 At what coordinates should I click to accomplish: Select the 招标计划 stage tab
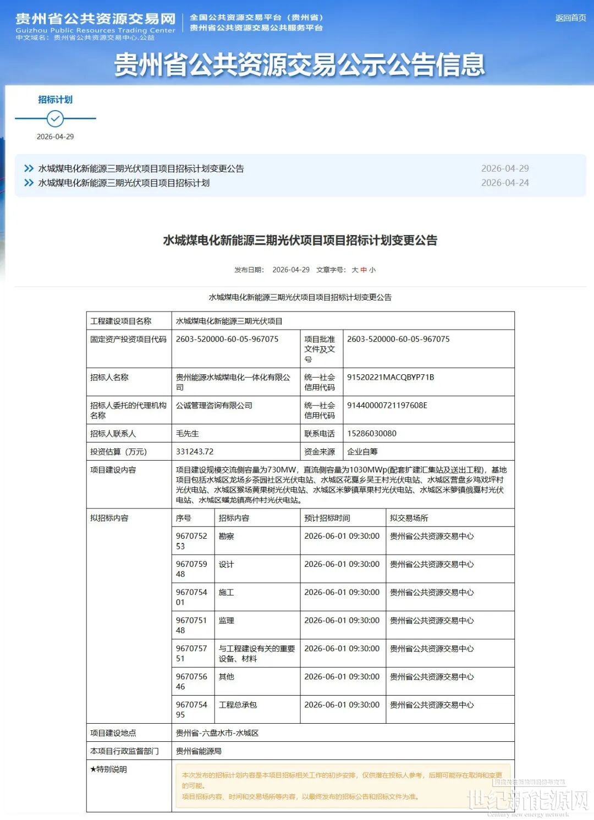55,100
